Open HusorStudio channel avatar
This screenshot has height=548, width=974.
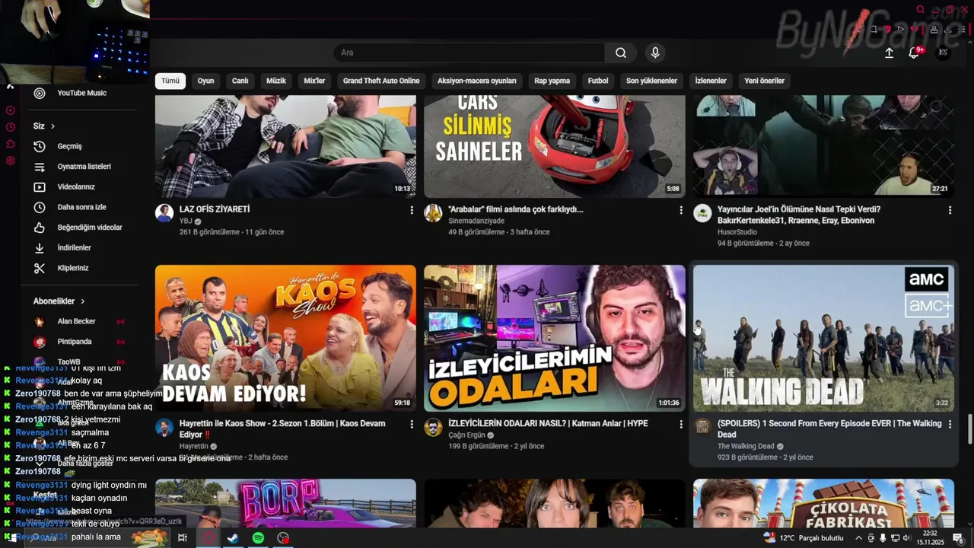coord(702,213)
